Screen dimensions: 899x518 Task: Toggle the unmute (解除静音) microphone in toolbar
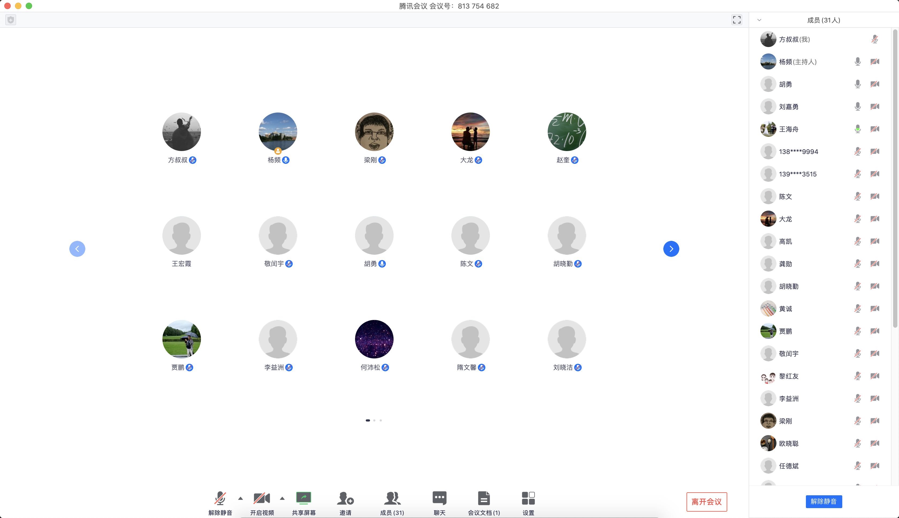tap(220, 498)
